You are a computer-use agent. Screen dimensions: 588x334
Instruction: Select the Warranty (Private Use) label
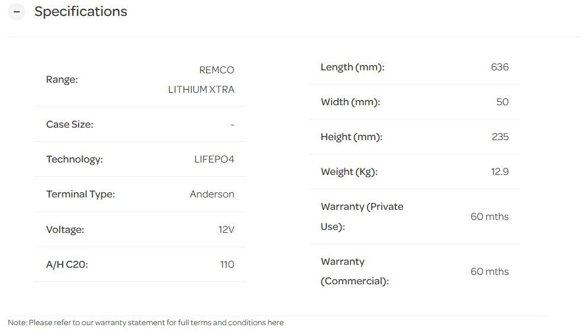point(362,216)
